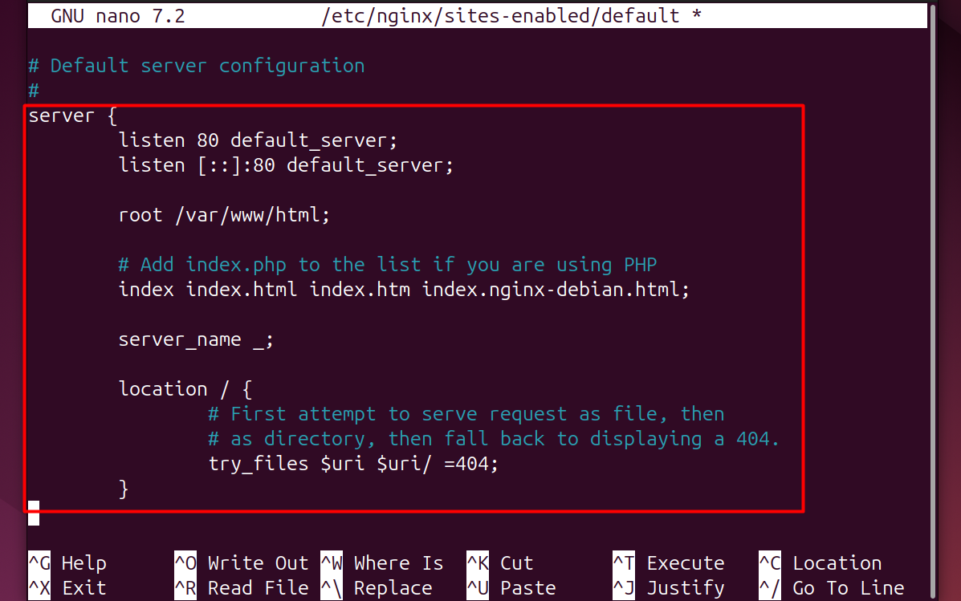Select the ^U Paste shortcut
Viewport: 961px width, 601px height.
pos(511,588)
